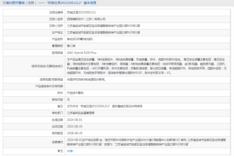234x157 pixels.
Task: Select product name 移动式G形臂X射线机
Action: [80, 39]
